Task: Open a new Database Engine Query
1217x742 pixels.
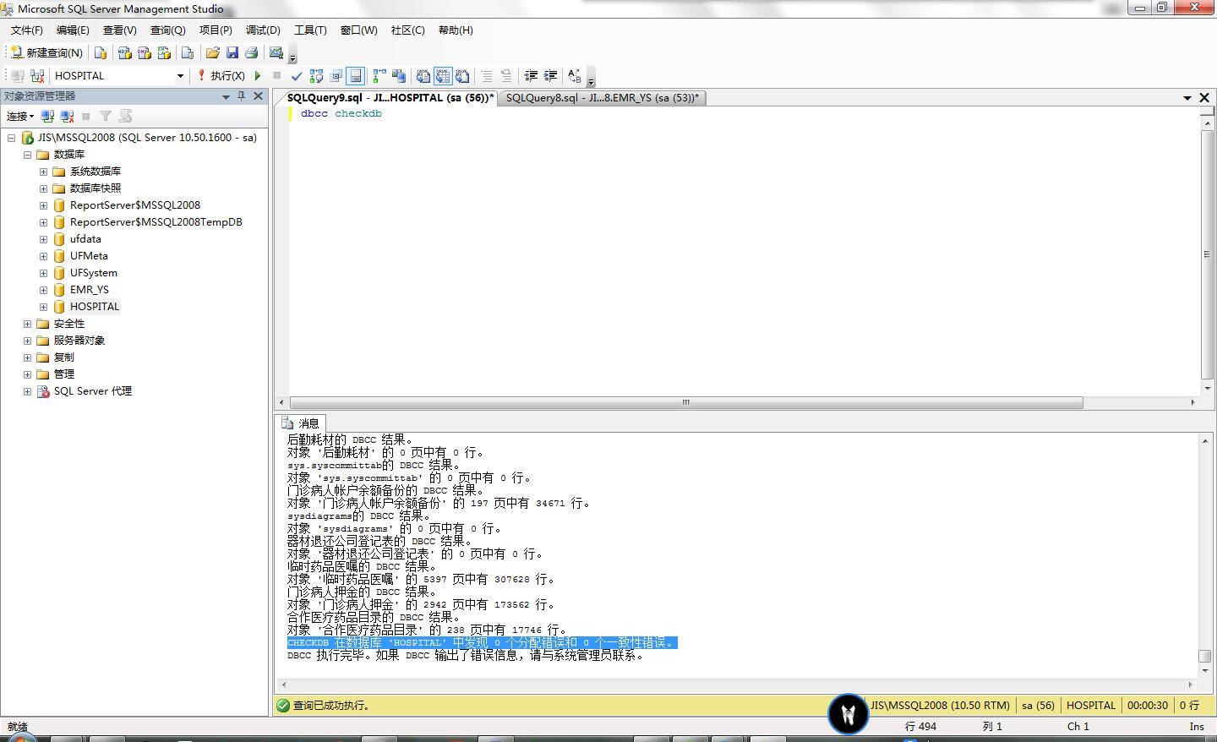Action: [101, 52]
